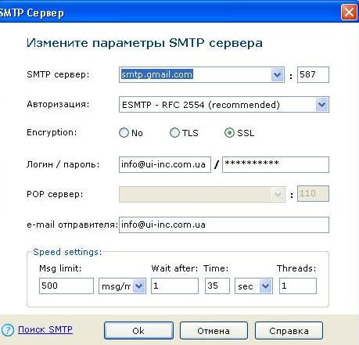
Task: Click the help question mark icon
Action: click(x=7, y=330)
